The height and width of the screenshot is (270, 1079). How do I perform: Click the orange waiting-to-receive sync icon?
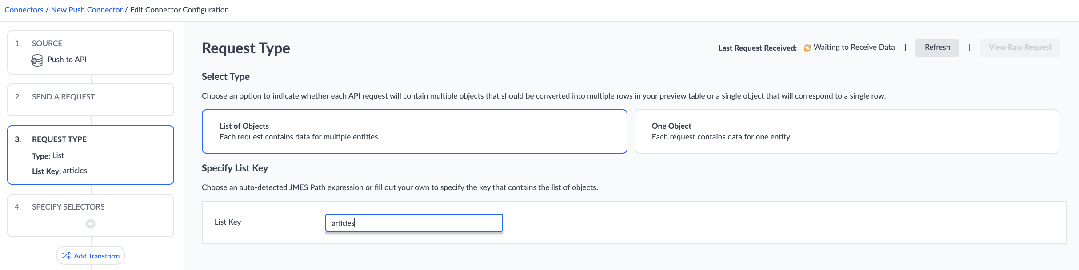point(807,48)
